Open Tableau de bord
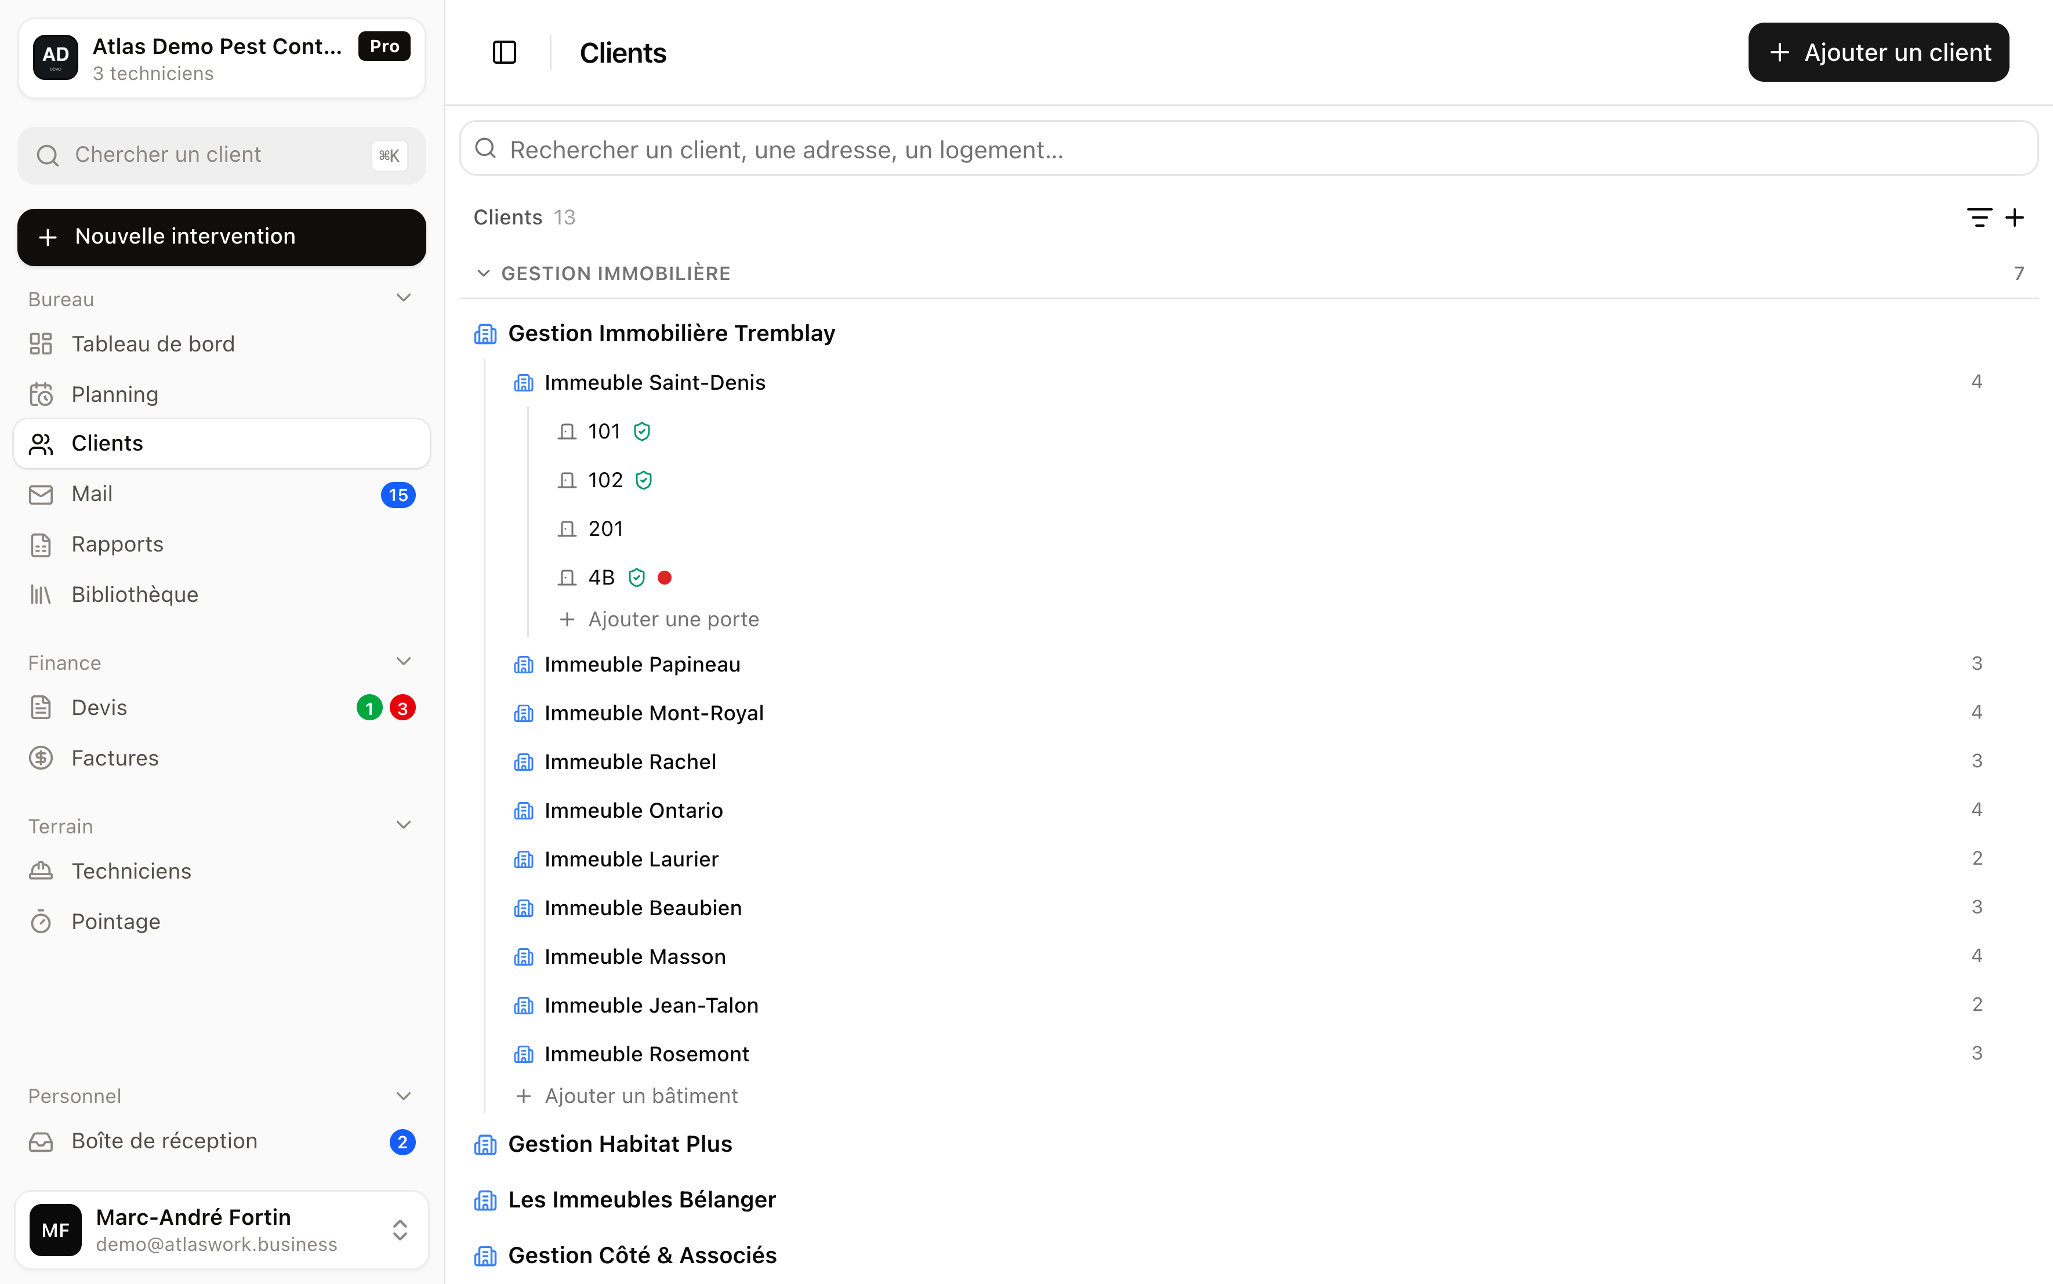This screenshot has height=1284, width=2053. (222, 344)
